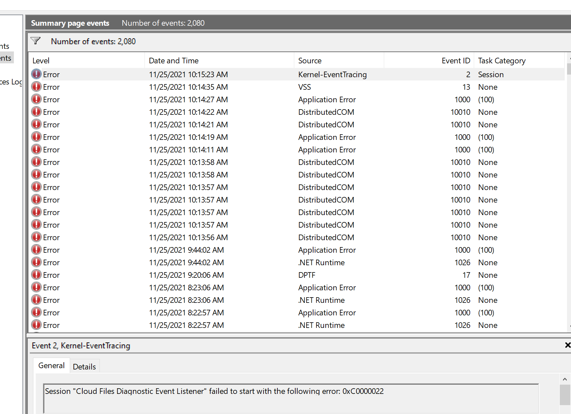Close the Event 2 preview pane
Screen dimensions: 571x414
[568, 345]
